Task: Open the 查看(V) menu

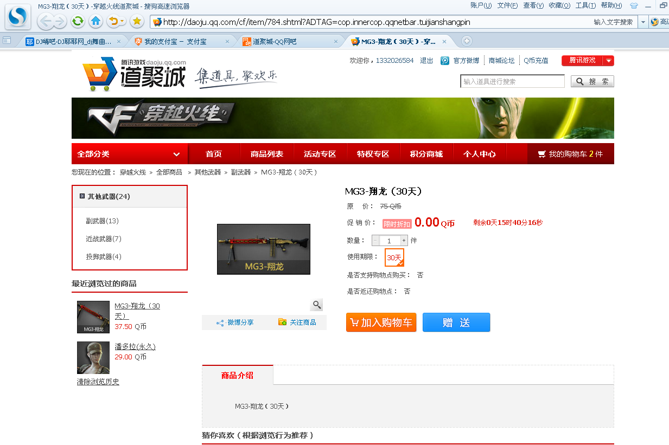Action: point(533,5)
